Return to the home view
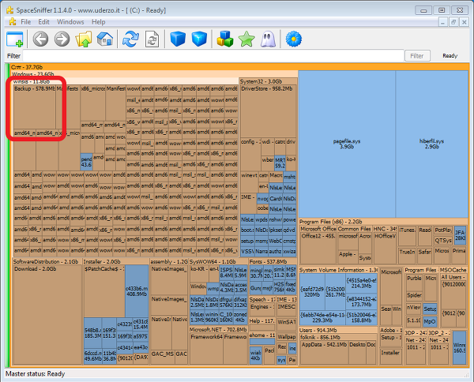474x382 pixels. point(104,39)
